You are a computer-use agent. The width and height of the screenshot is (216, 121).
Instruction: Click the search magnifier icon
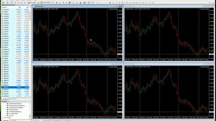click(x=210, y=3)
